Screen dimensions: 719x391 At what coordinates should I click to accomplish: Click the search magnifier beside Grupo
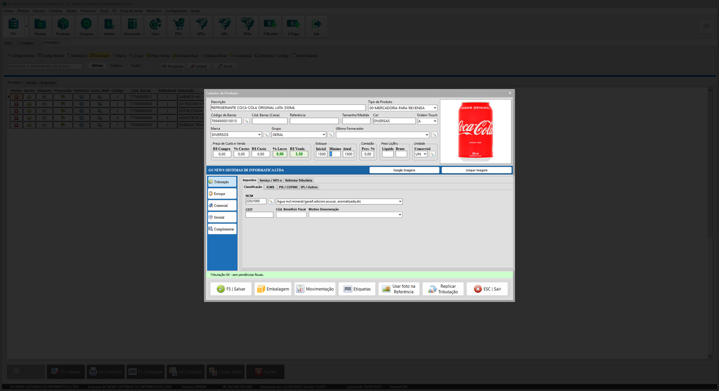click(330, 135)
